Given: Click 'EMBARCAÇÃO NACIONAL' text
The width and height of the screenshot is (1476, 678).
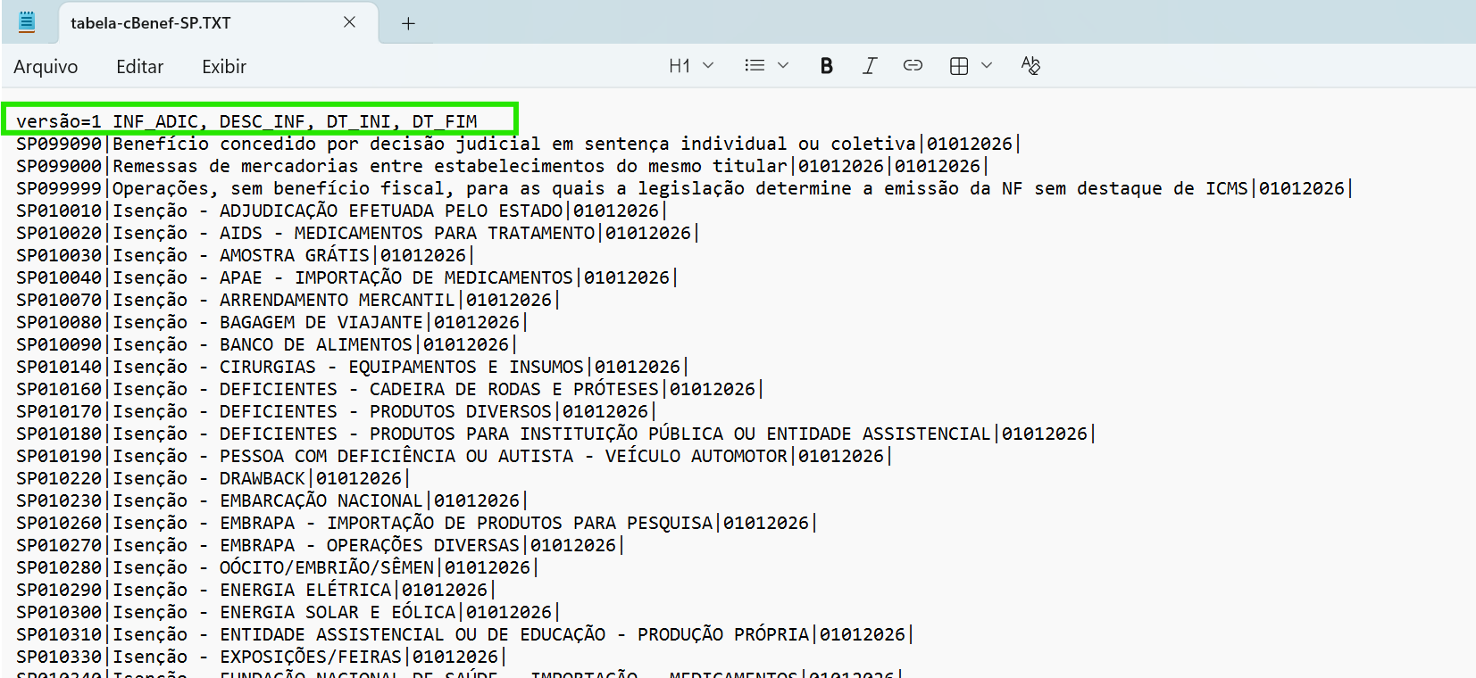Looking at the screenshot, I should (321, 500).
